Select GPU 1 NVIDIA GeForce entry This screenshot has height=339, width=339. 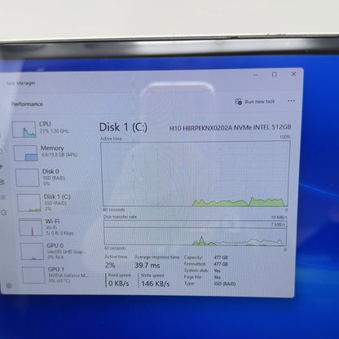(55, 275)
